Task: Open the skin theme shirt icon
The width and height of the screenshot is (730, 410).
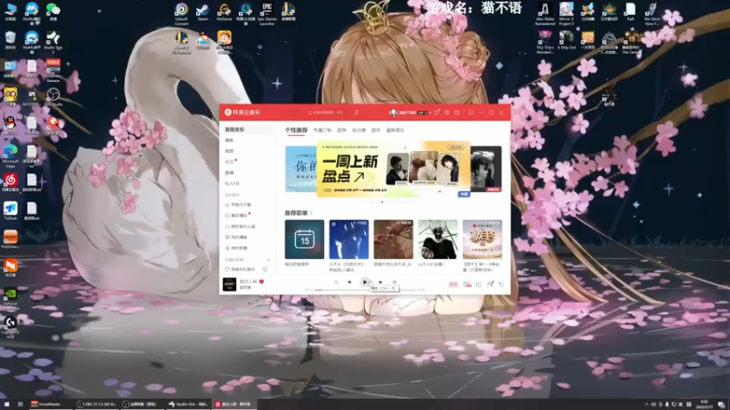Action: coord(437,112)
